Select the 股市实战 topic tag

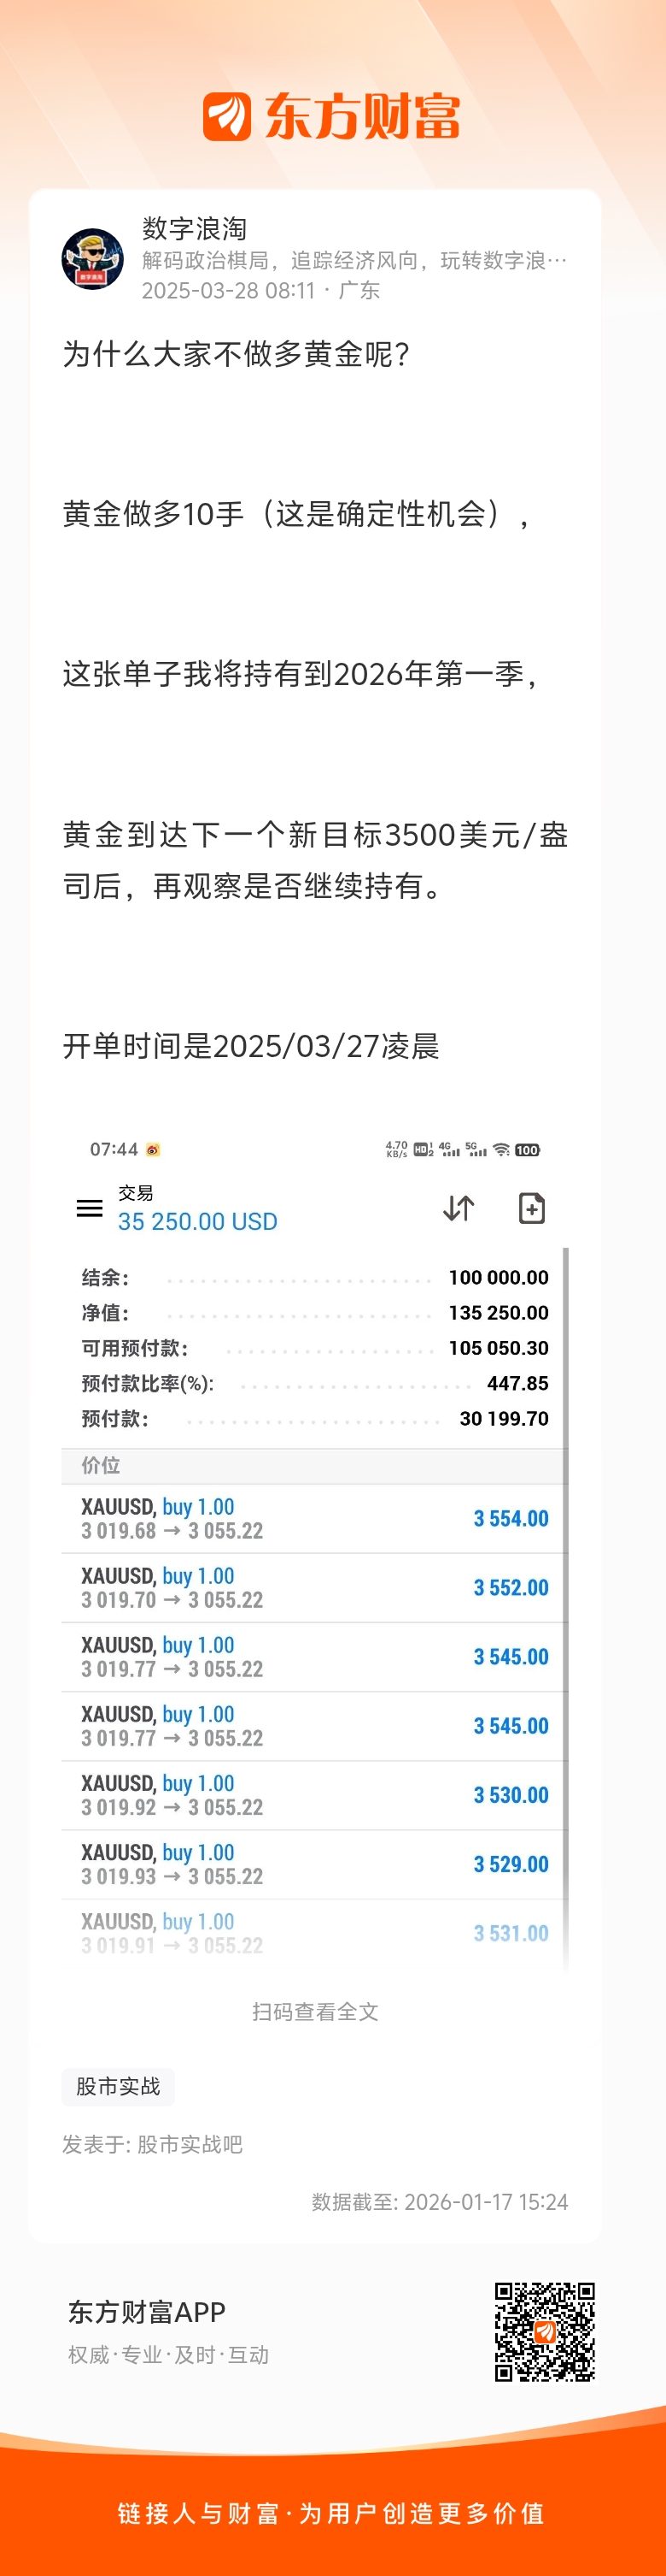[118, 2086]
